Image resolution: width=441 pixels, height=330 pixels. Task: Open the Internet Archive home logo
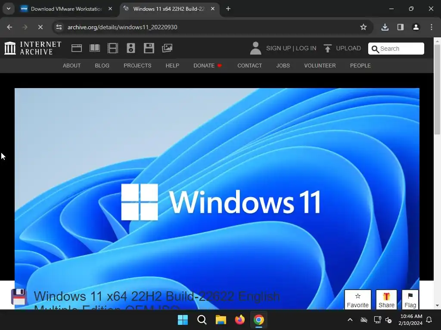[x=33, y=48]
